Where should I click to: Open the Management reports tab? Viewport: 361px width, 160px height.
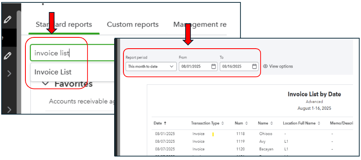[x=200, y=25]
